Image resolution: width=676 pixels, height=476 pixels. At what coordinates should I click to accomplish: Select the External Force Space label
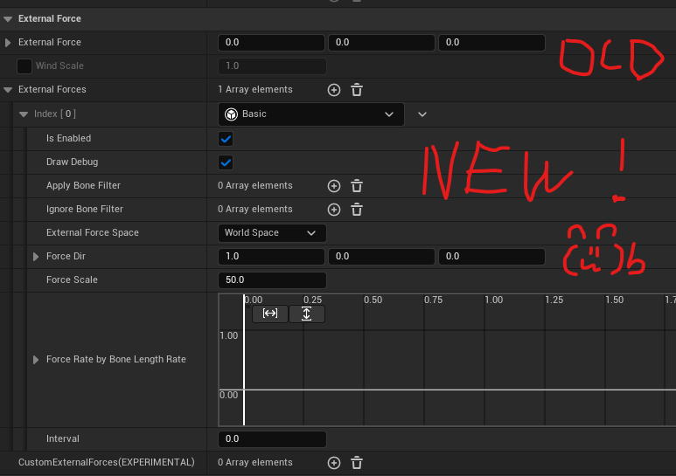pyautogui.click(x=92, y=233)
